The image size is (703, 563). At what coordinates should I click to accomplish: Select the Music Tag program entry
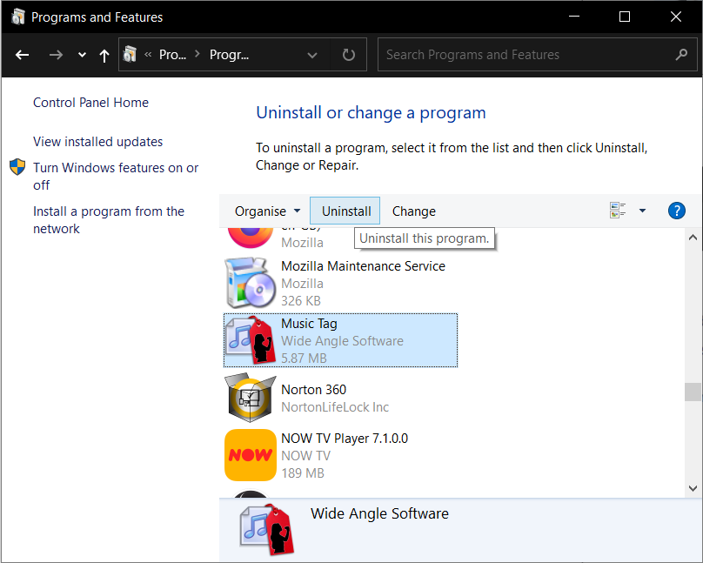coord(341,340)
